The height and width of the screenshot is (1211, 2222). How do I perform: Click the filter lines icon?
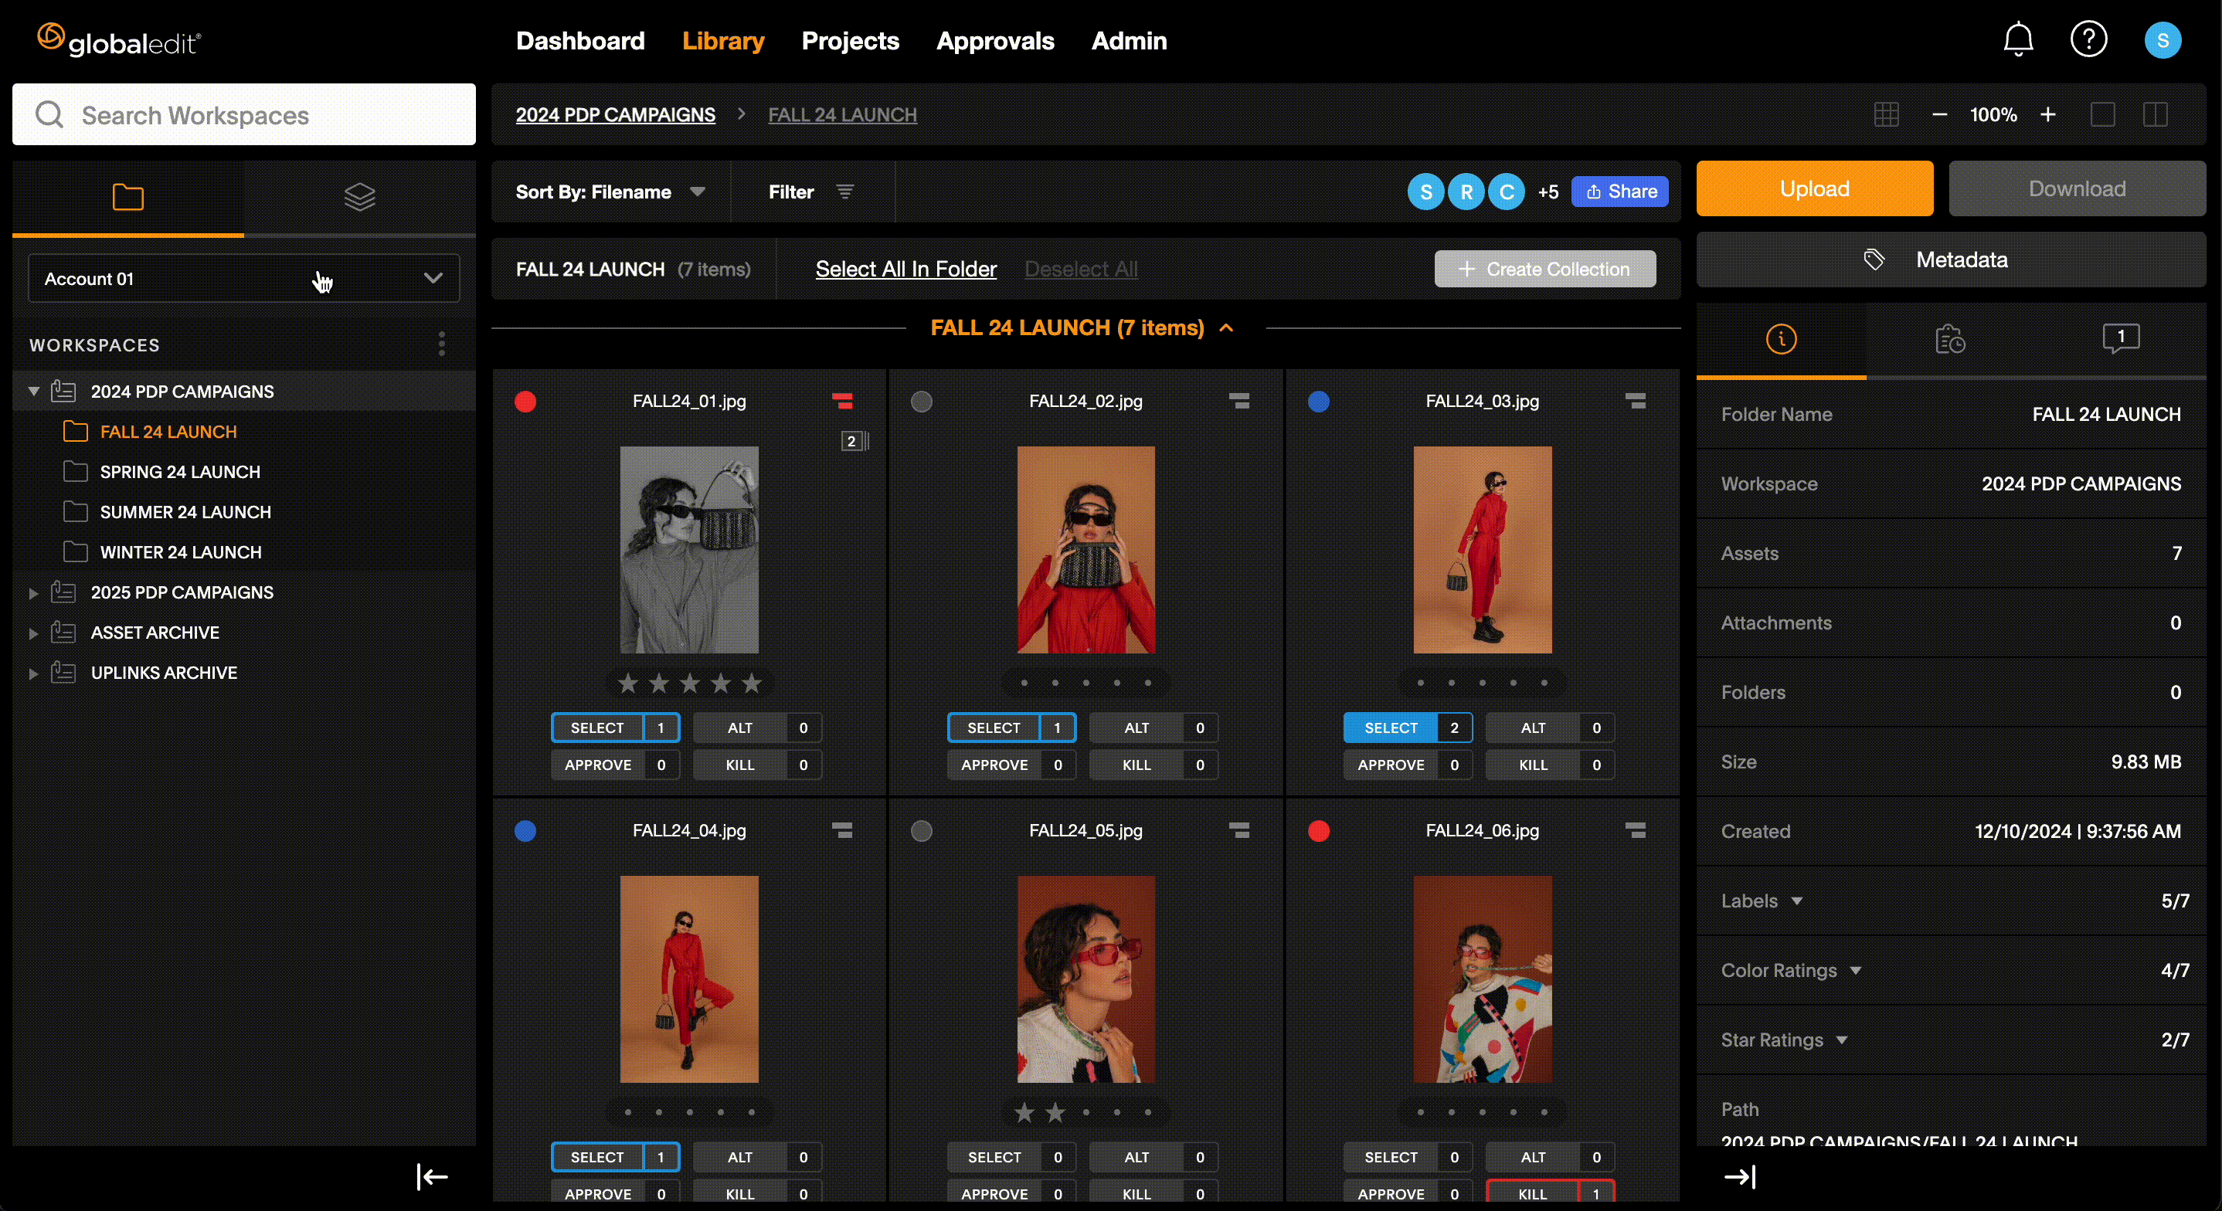(x=844, y=192)
